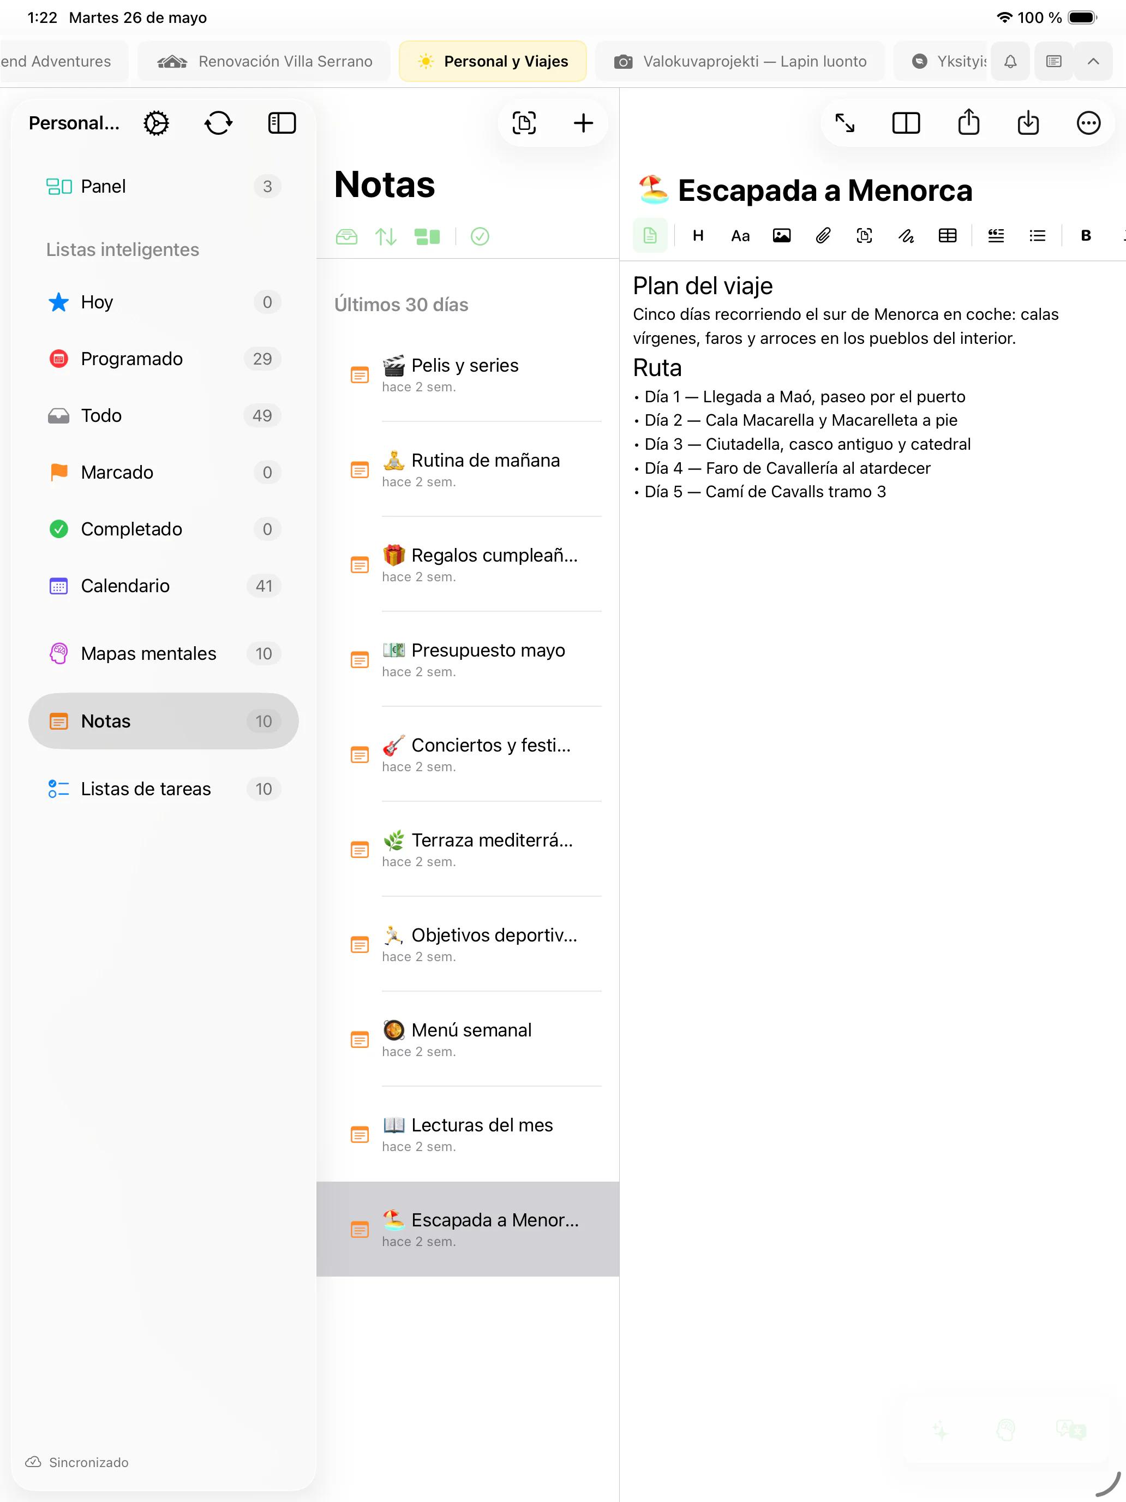Toggle completed checkmark filter in Notas
1126x1502 pixels.
(480, 236)
